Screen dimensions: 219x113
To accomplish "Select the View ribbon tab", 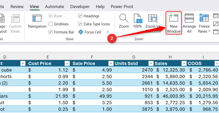I will tap(34, 7).
